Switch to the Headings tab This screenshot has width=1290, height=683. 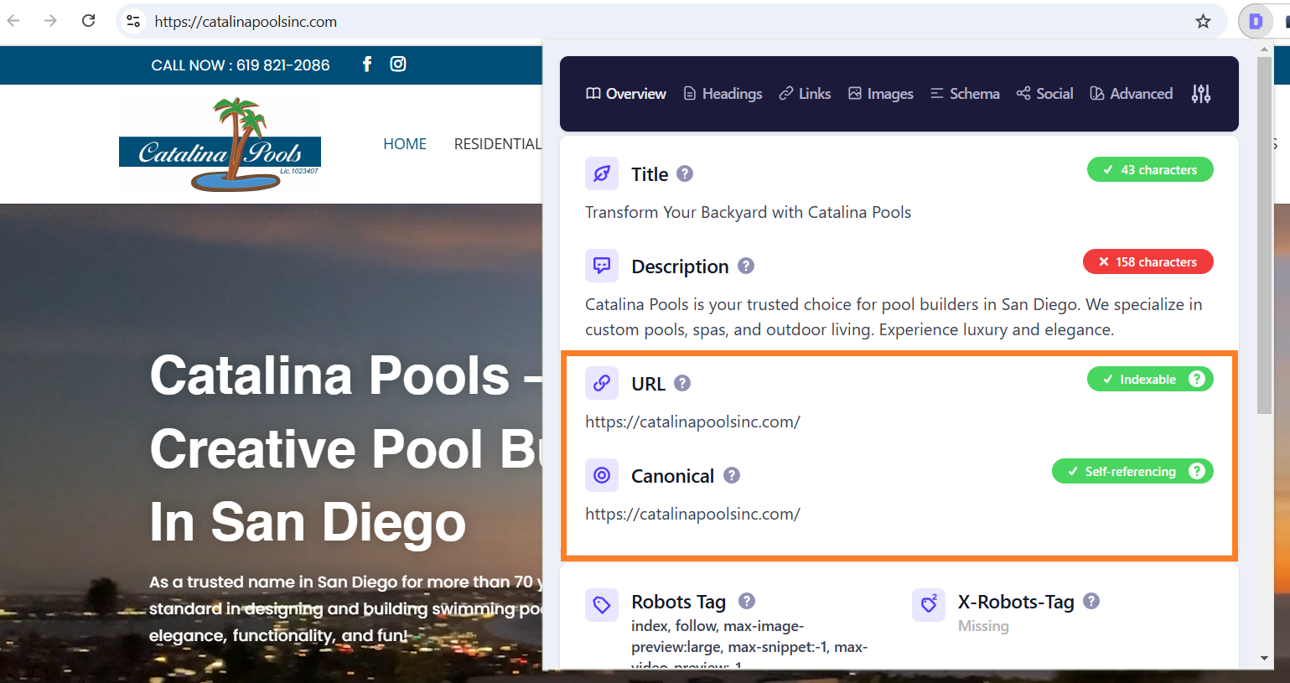tap(723, 94)
